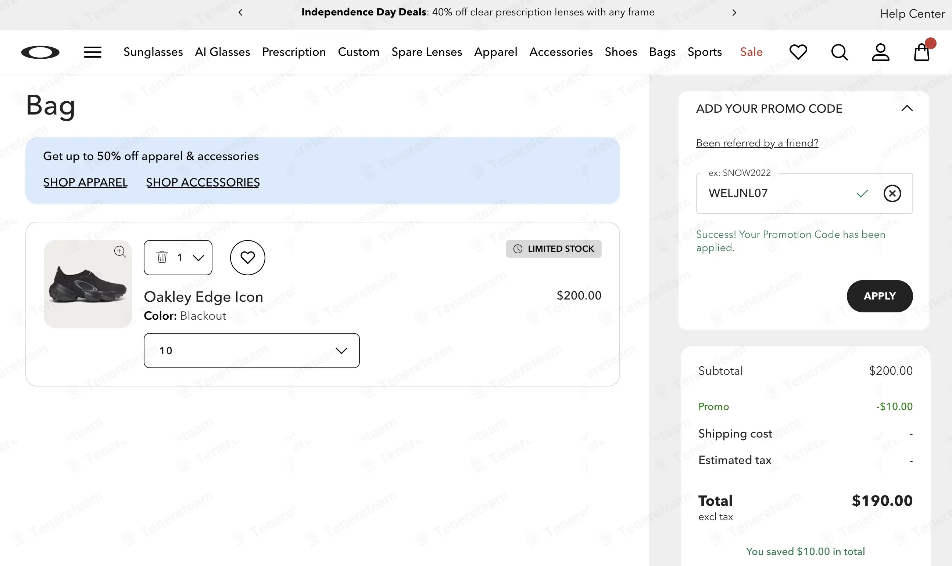Open the account profile icon
This screenshot has width=952, height=566.
click(x=880, y=52)
